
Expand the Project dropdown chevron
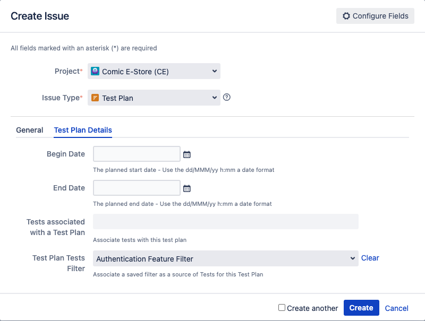[x=215, y=71]
